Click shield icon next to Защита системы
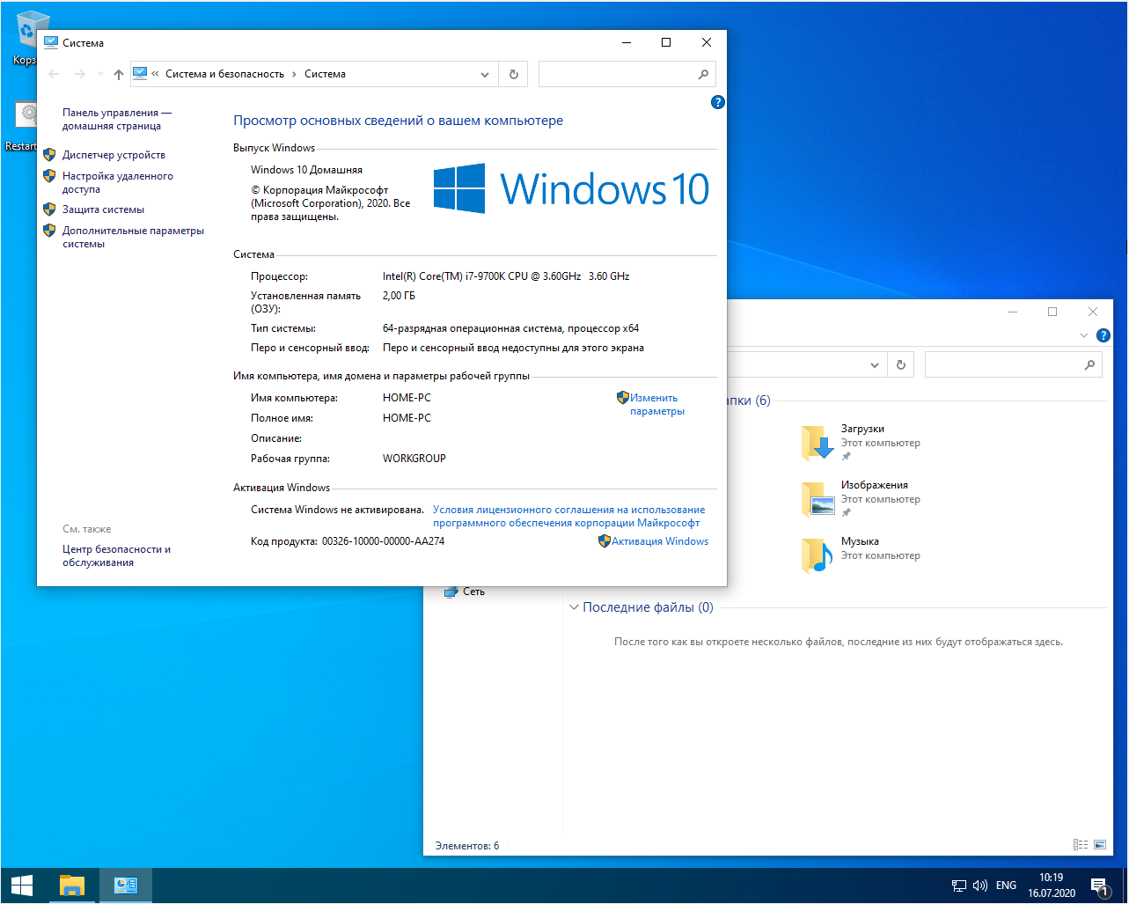 click(x=49, y=209)
